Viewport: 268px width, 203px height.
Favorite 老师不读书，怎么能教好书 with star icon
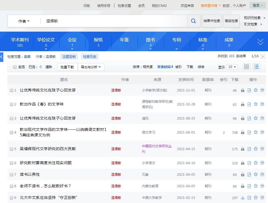click(256, 186)
